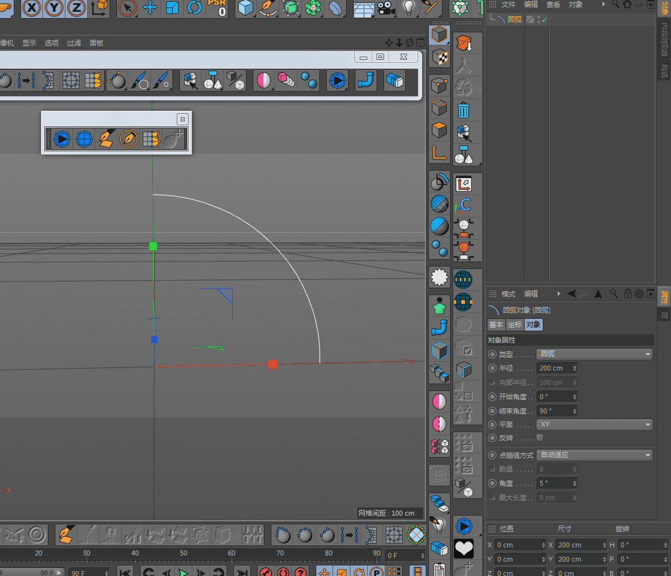671x576 pixels.
Task: Toggle the Y axis lock
Action: (x=54, y=7)
